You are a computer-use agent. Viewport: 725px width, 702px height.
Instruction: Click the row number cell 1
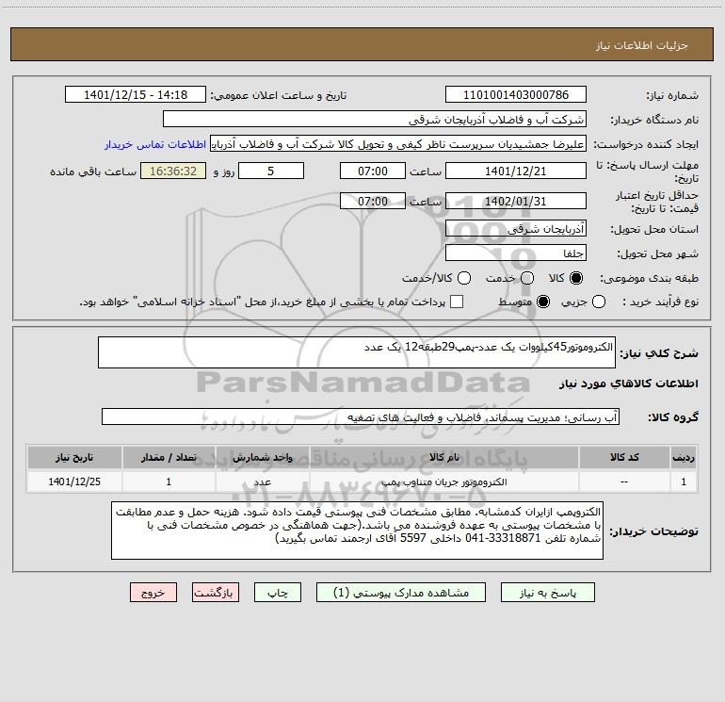[684, 482]
